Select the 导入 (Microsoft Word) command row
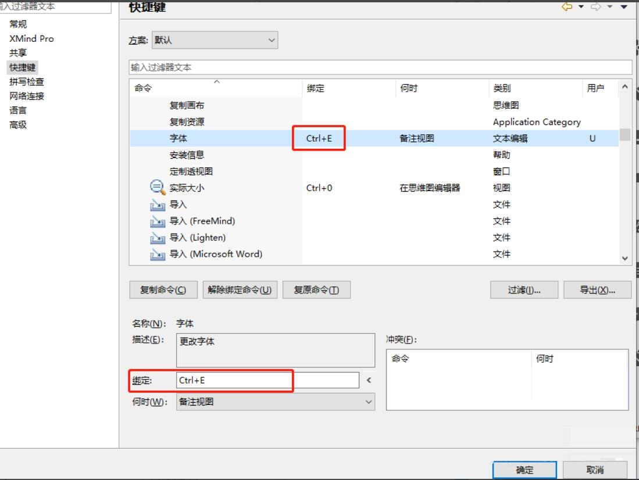This screenshot has height=480, width=639. point(374,255)
